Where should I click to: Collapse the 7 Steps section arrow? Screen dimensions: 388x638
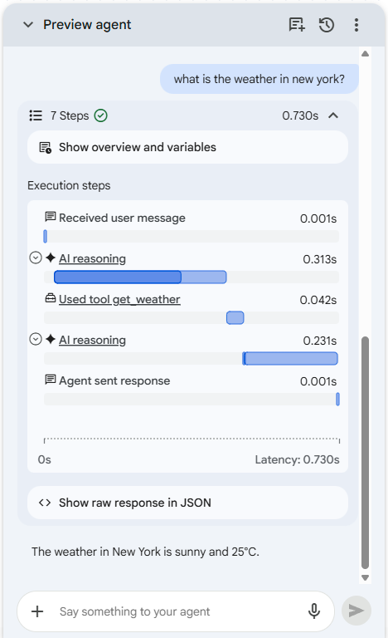(x=333, y=115)
